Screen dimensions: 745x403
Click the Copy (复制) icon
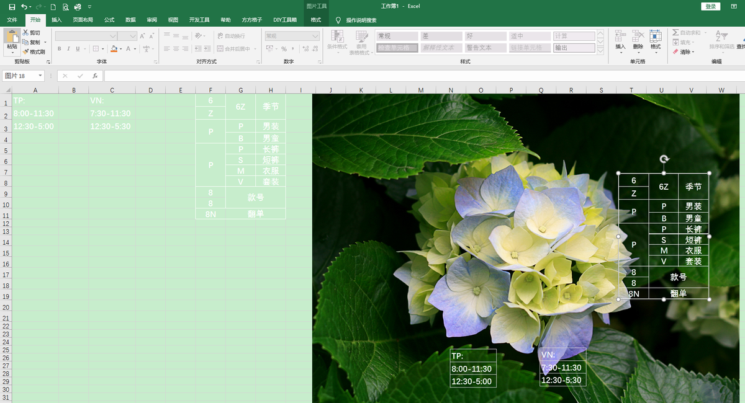pyautogui.click(x=25, y=42)
